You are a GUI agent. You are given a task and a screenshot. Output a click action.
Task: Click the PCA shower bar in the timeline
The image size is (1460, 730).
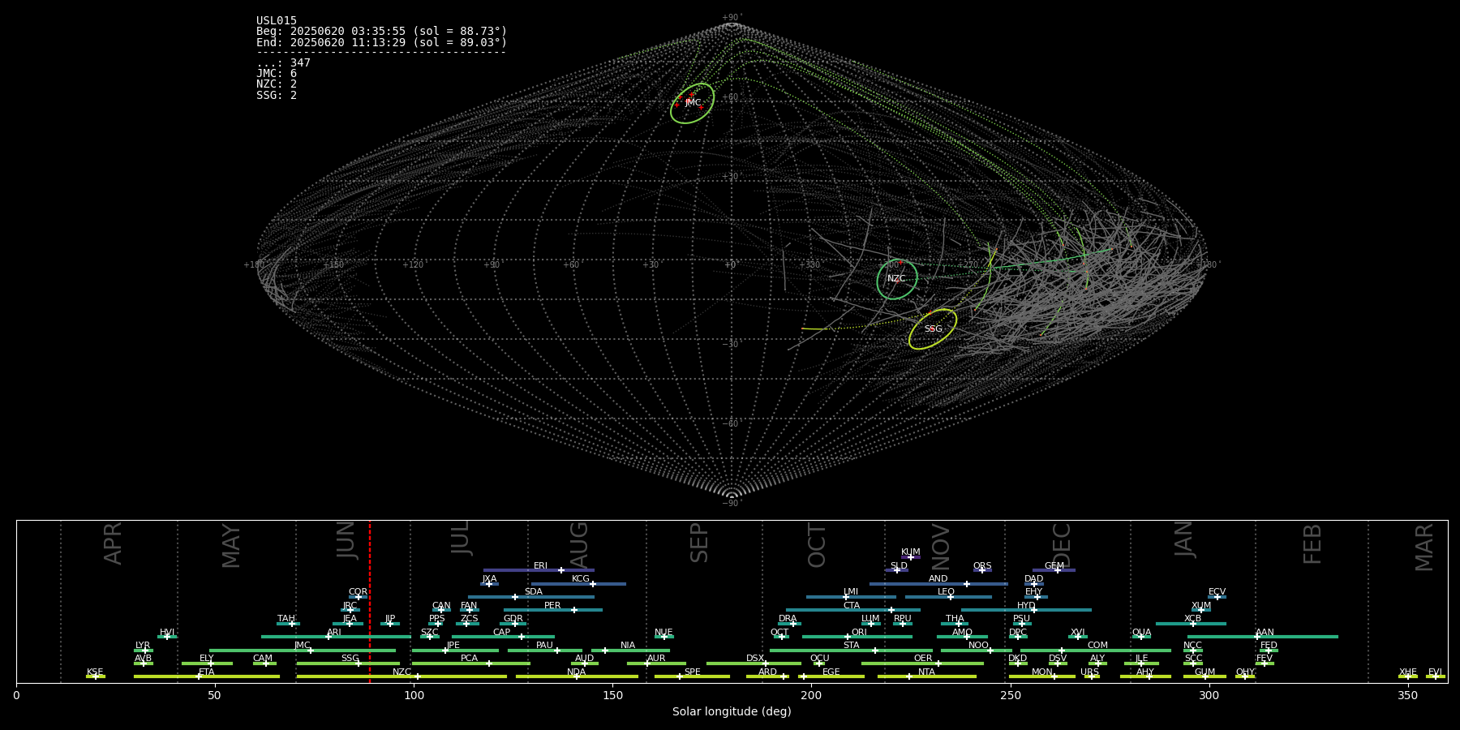(470, 663)
